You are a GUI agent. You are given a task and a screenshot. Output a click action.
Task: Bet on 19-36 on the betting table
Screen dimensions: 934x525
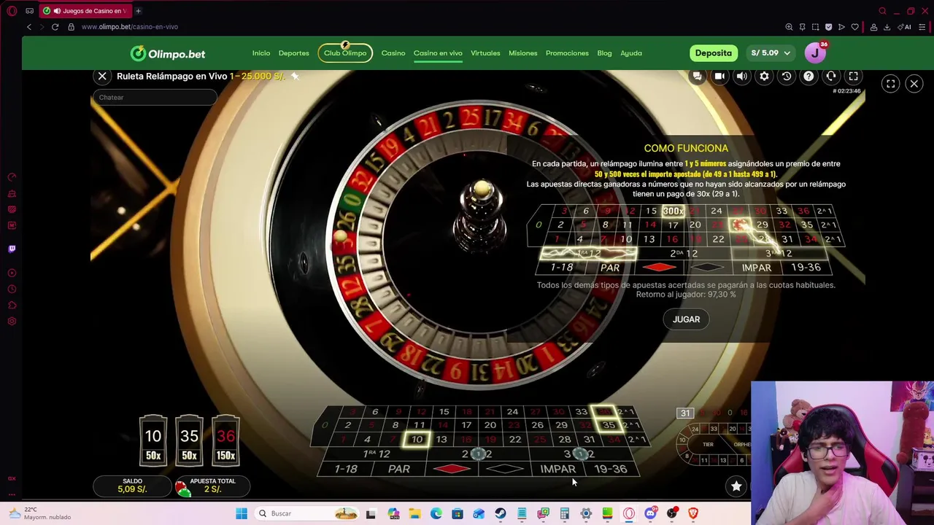611,469
